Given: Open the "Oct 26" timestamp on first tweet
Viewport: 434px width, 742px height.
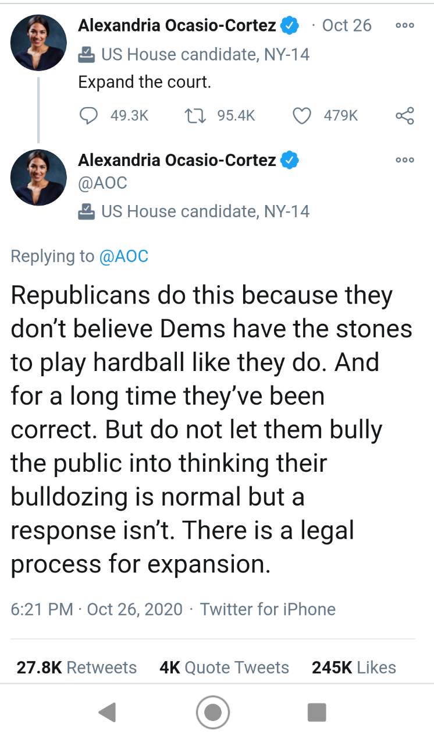Looking at the screenshot, I should [x=347, y=26].
